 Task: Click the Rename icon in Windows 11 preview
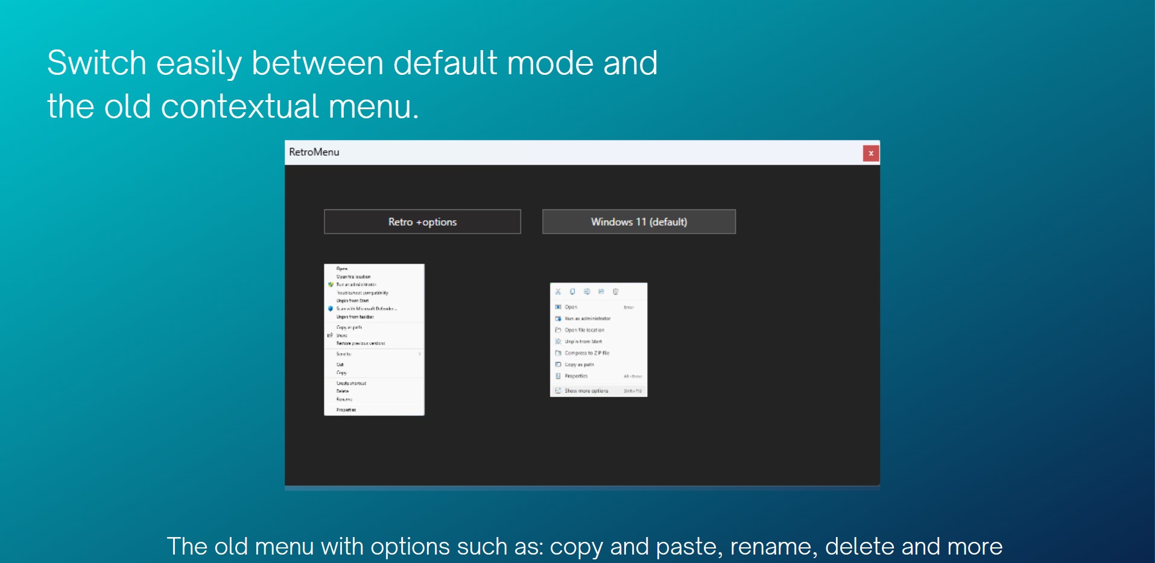tap(587, 291)
